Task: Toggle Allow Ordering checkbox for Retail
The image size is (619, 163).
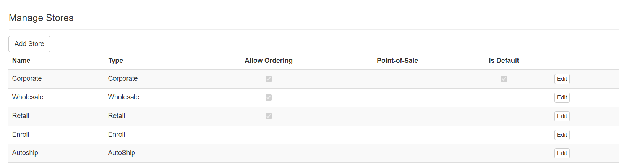Action: [x=269, y=116]
